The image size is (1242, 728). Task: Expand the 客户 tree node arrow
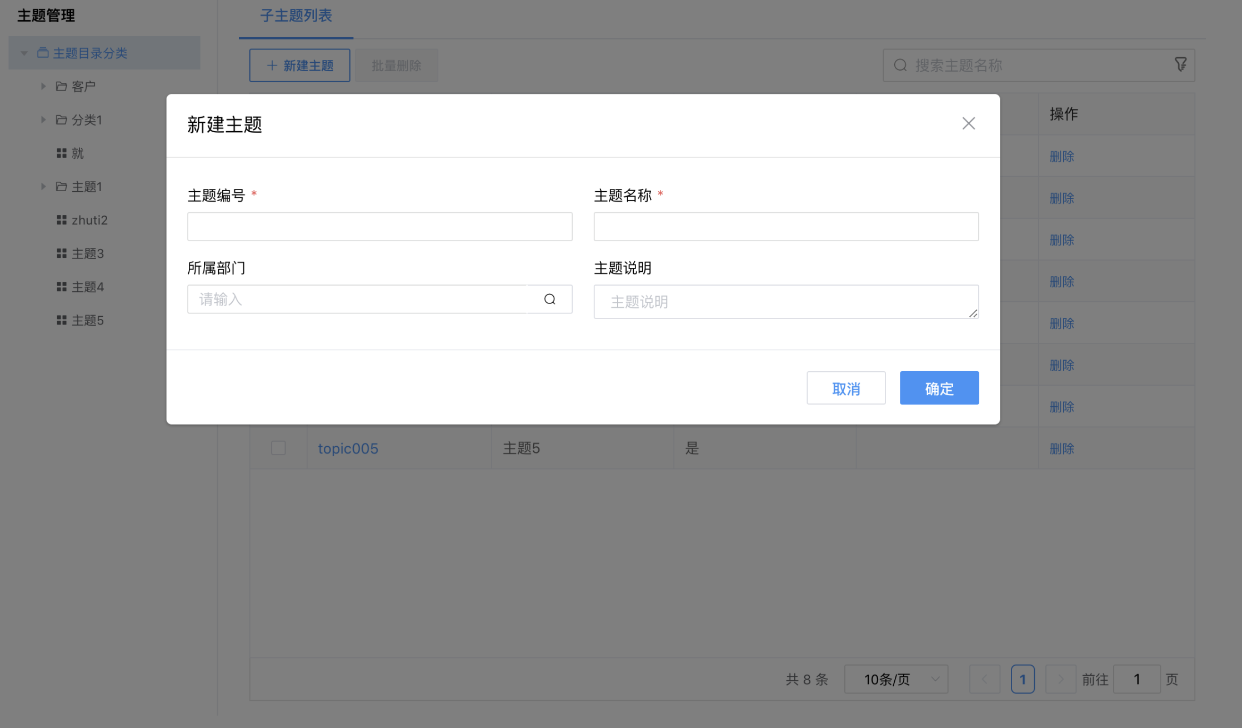43,87
